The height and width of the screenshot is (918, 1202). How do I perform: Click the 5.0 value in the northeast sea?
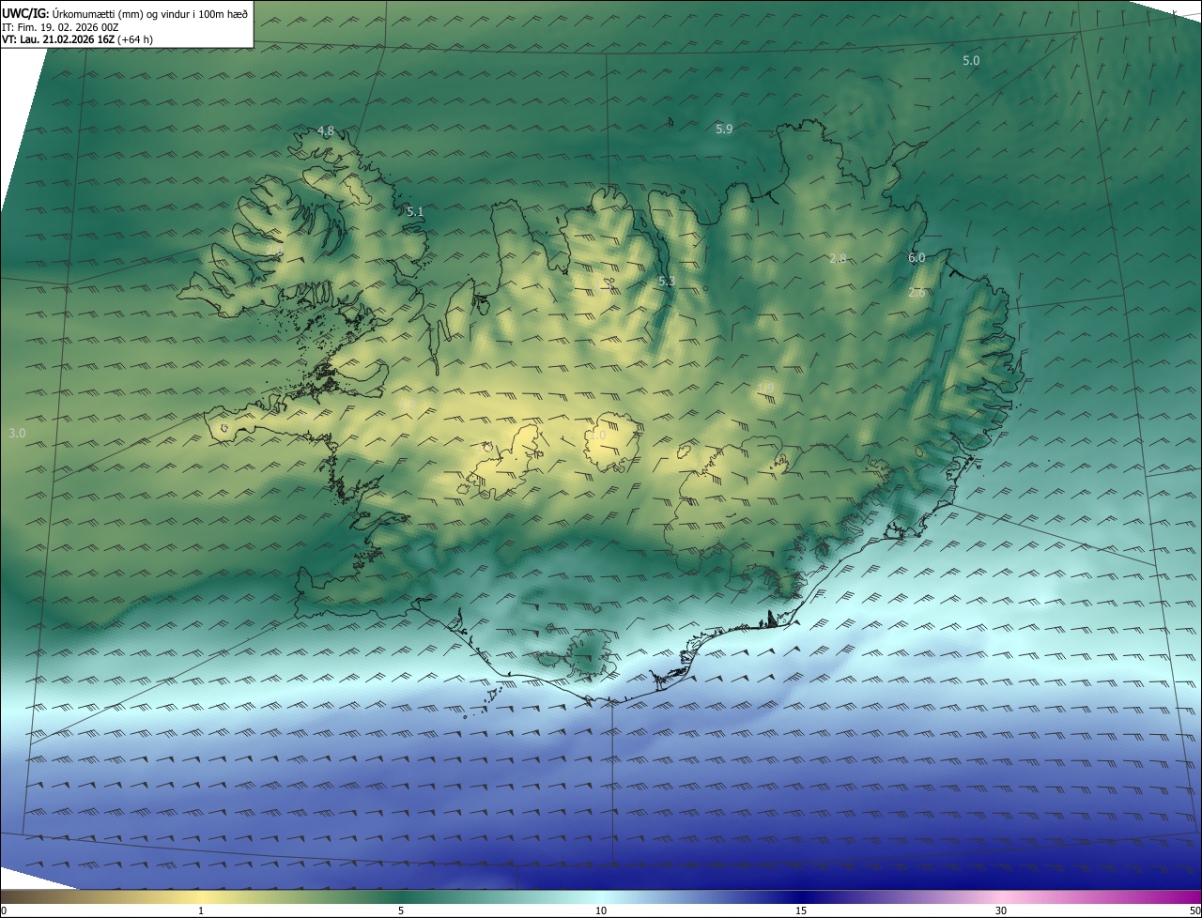[x=971, y=60]
